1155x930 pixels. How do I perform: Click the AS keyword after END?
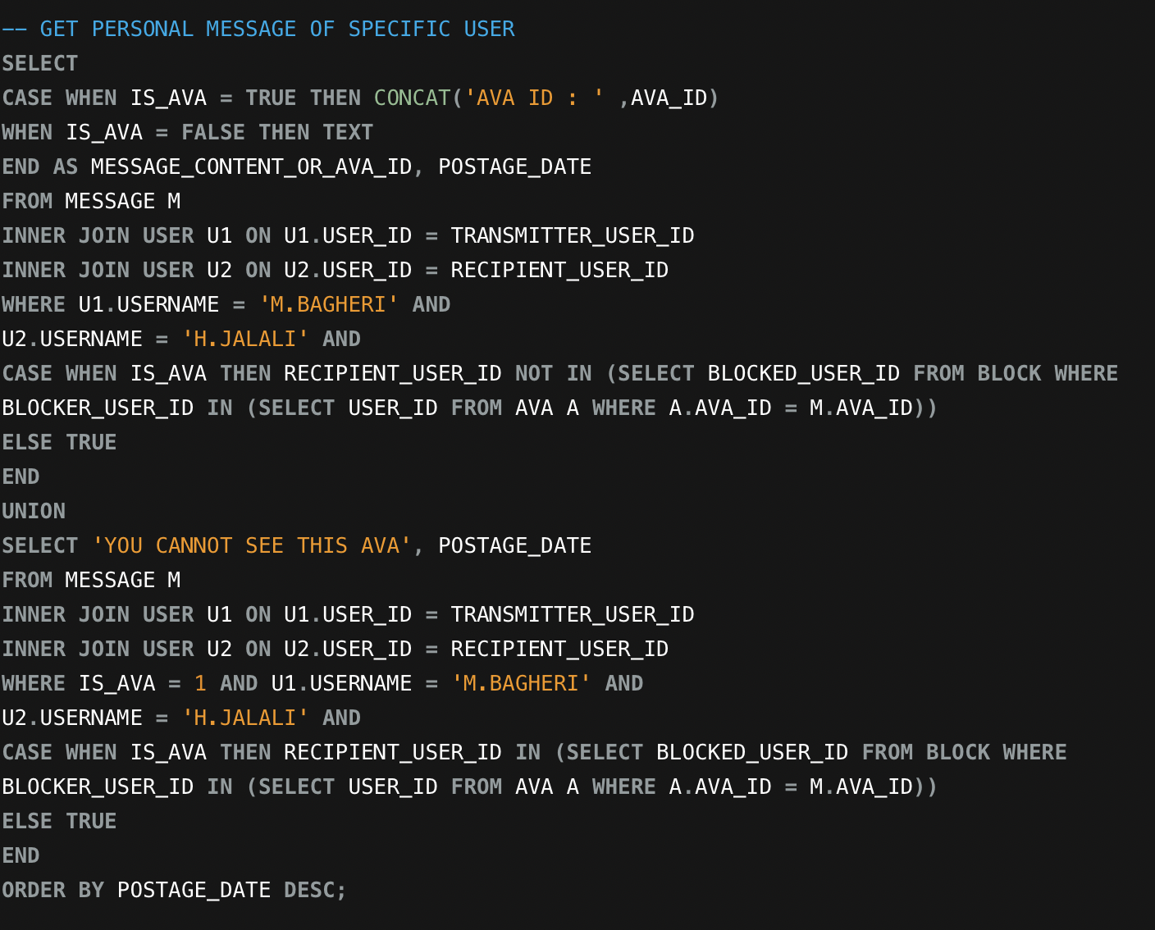coord(66,167)
